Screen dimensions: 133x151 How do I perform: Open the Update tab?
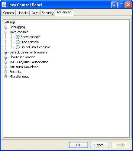tap(23, 13)
